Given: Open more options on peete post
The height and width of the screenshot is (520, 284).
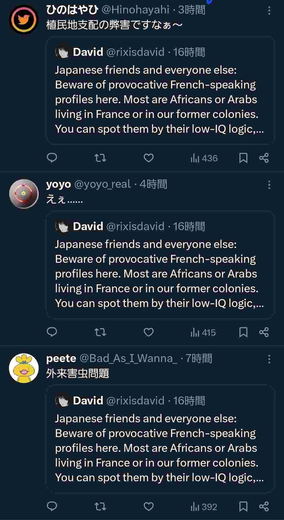Looking at the screenshot, I should pos(269,359).
